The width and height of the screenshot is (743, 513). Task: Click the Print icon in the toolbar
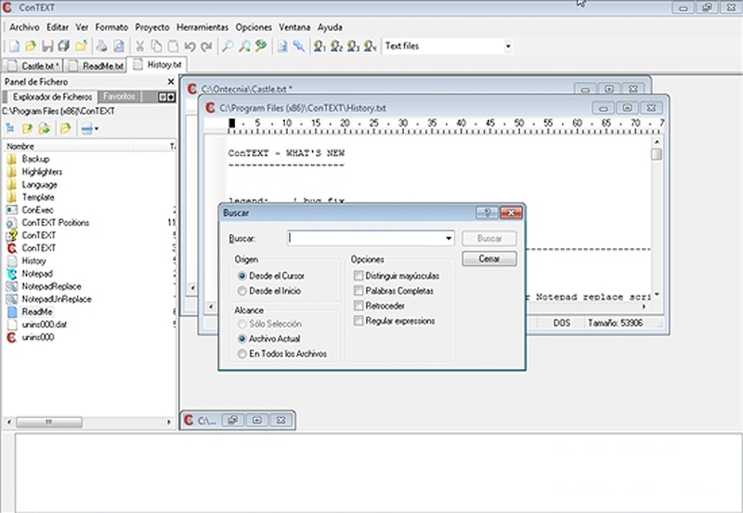click(101, 46)
